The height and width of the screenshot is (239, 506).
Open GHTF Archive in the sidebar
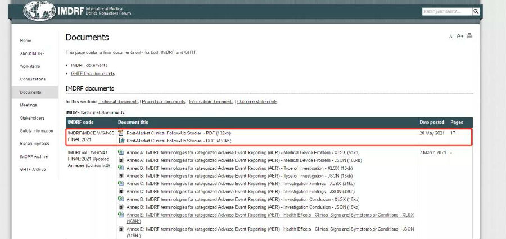tap(33, 170)
